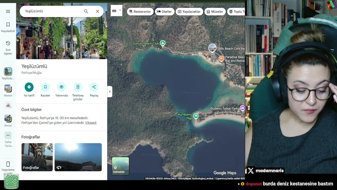337x190 pixels.
Task: Select the Yapılacaklar filter chip
Action: pyautogui.click(x=189, y=12)
